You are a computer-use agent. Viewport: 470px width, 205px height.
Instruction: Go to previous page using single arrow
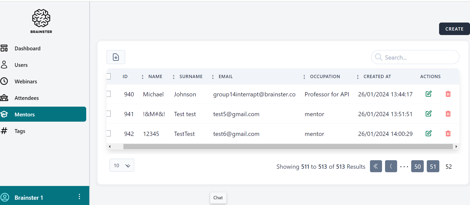click(x=391, y=166)
